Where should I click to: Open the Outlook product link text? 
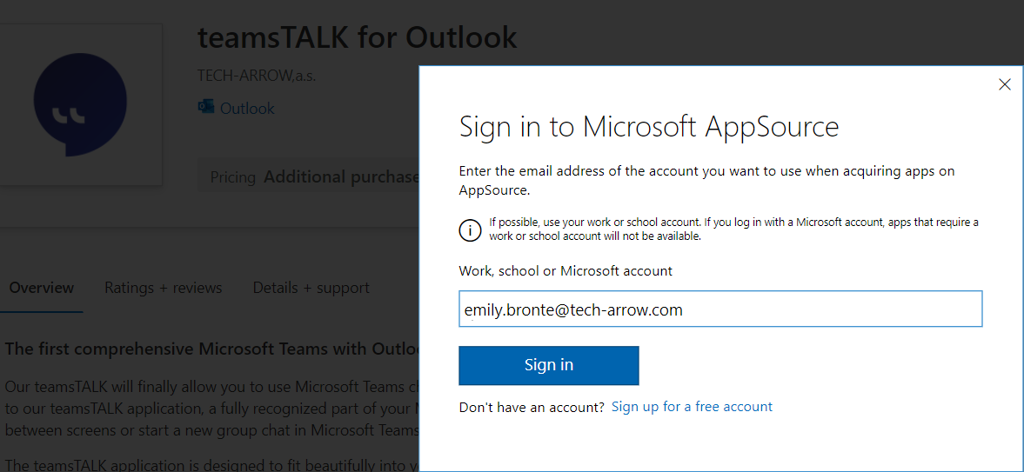(247, 109)
